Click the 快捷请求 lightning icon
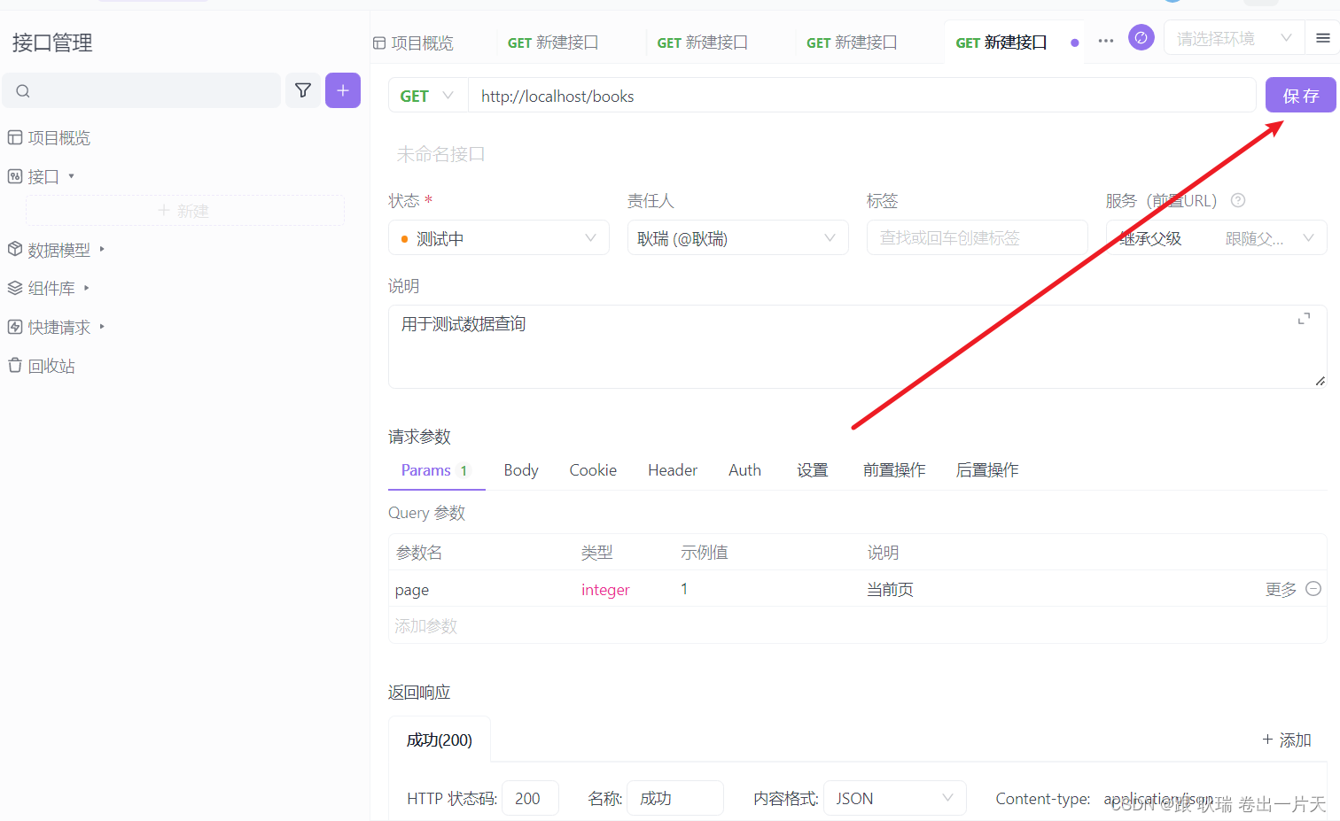This screenshot has height=821, width=1340. coord(15,327)
